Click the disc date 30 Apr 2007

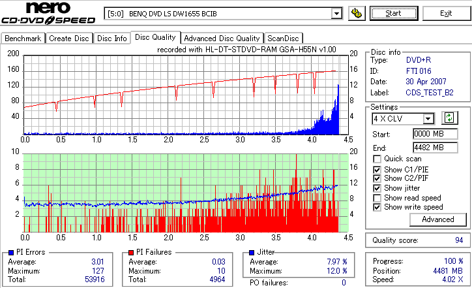pos(426,82)
